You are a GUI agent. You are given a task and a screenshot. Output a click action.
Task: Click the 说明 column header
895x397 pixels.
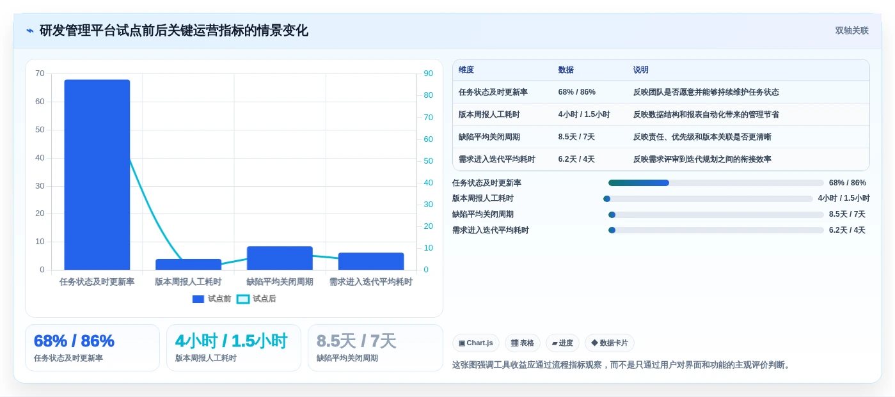pos(641,70)
